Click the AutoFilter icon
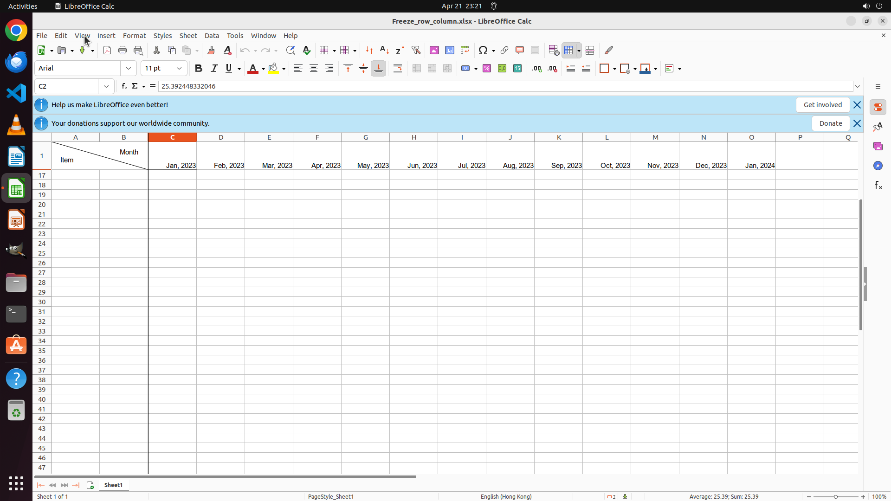Viewport: 891px width, 501px height. pos(416,50)
